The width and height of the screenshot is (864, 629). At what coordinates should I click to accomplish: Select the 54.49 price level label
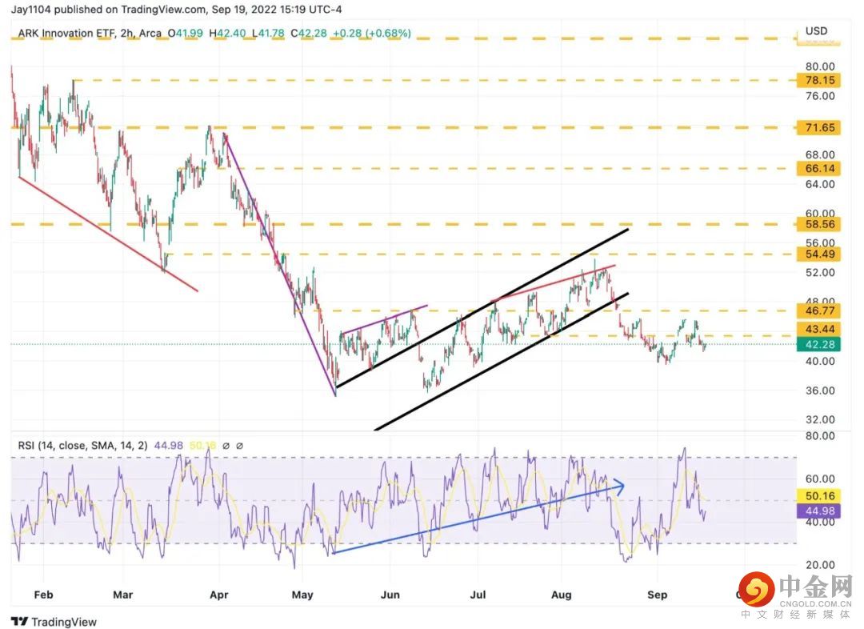click(x=819, y=254)
